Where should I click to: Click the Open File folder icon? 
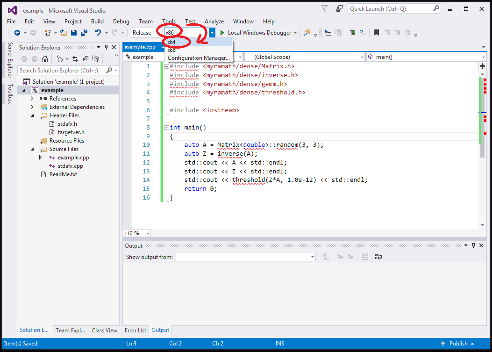pos(64,33)
